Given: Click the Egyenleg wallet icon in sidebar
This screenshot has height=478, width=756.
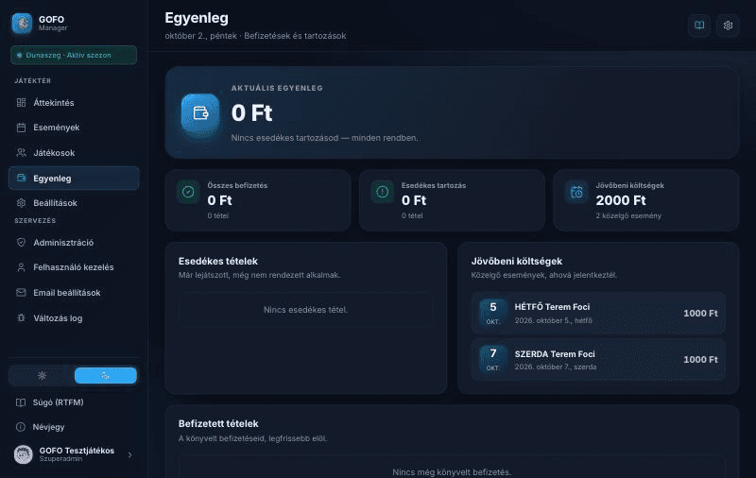Looking at the screenshot, I should pyautogui.click(x=21, y=178).
